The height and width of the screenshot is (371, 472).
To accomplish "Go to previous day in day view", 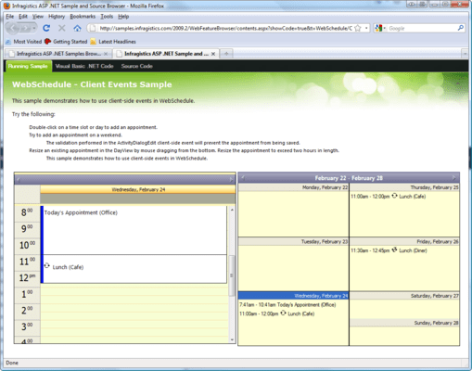I will tap(19, 179).
